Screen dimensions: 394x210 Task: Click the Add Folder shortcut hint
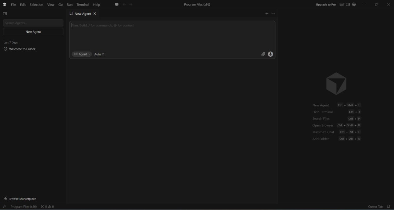pyautogui.click(x=336, y=139)
